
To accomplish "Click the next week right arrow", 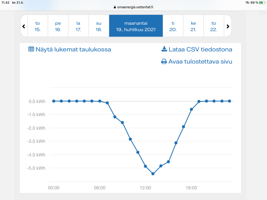I will click(x=228, y=26).
